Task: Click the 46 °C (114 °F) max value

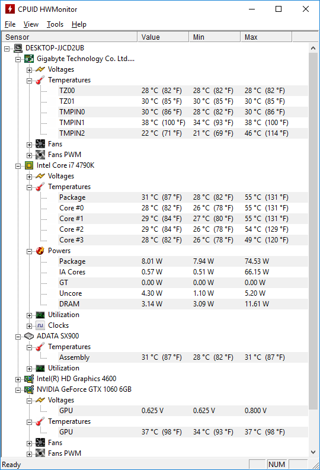Action: [x=266, y=133]
